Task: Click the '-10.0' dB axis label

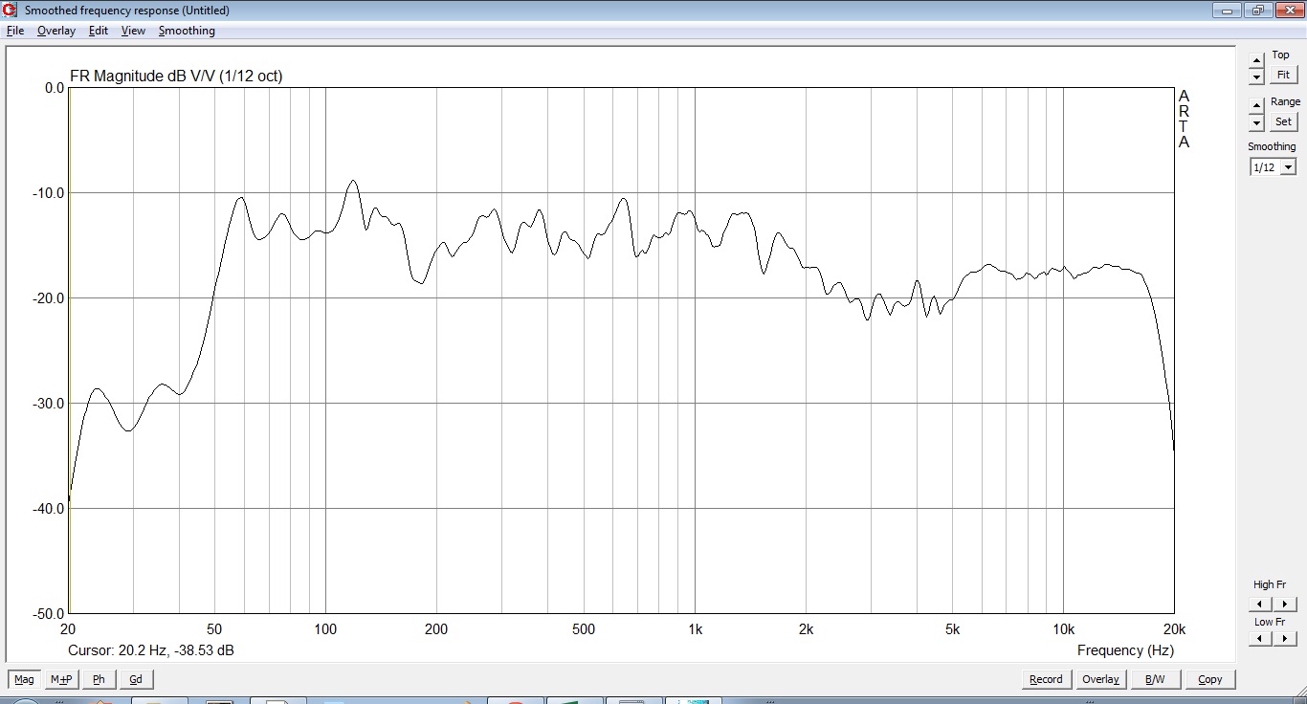Action: 47,192
